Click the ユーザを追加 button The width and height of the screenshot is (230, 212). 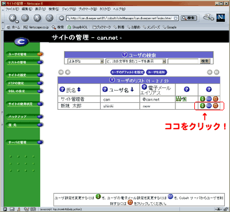[156, 72]
